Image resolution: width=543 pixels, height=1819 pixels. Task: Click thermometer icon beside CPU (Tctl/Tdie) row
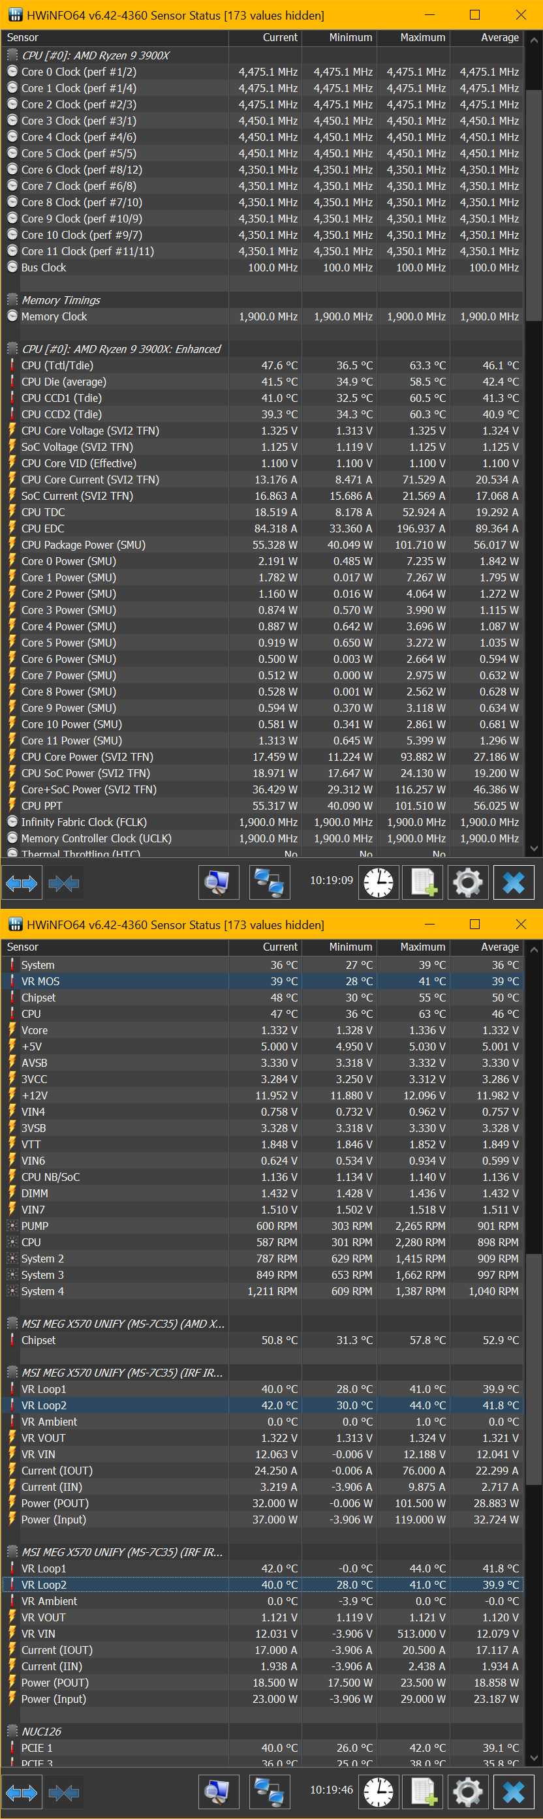(x=12, y=366)
